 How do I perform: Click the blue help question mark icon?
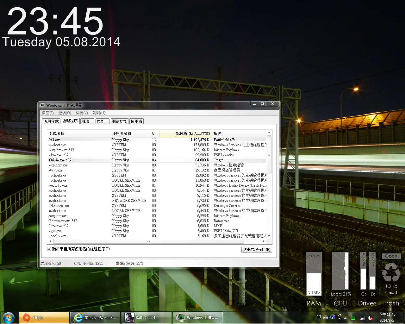333,317
